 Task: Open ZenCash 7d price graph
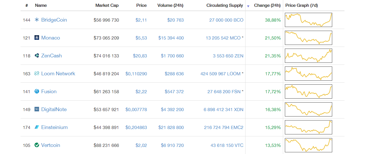[309, 56]
